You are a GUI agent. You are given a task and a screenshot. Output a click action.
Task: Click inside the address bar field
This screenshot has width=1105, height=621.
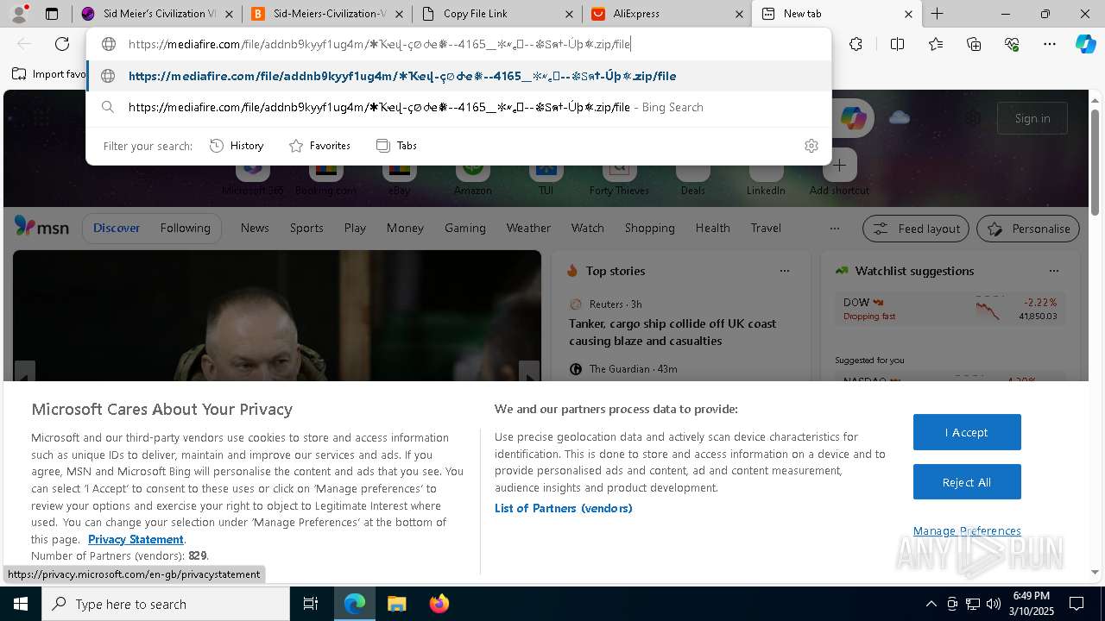point(458,44)
